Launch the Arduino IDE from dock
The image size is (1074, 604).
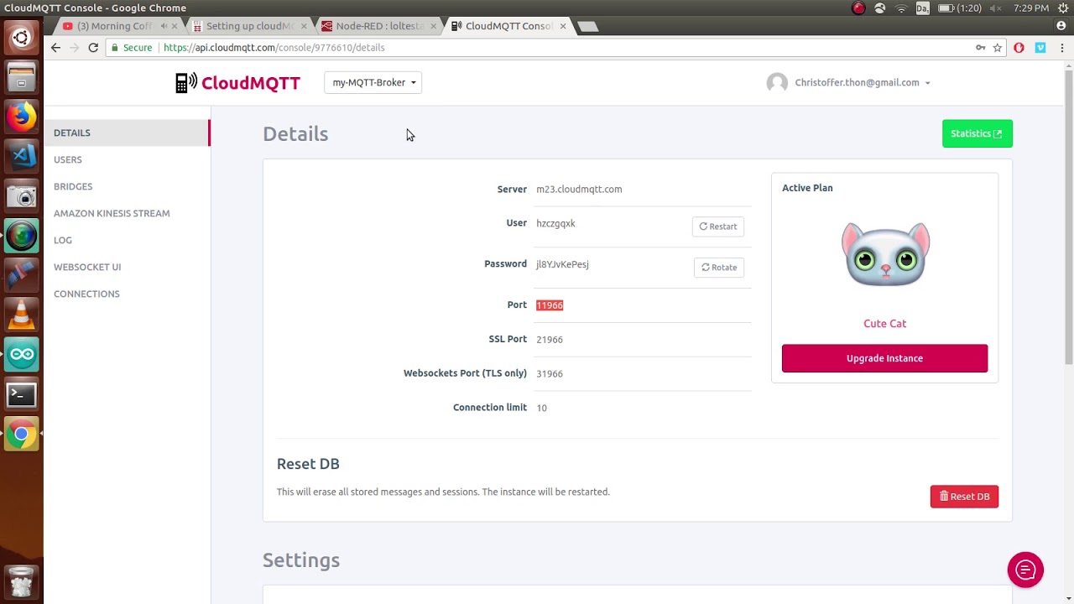coord(22,354)
